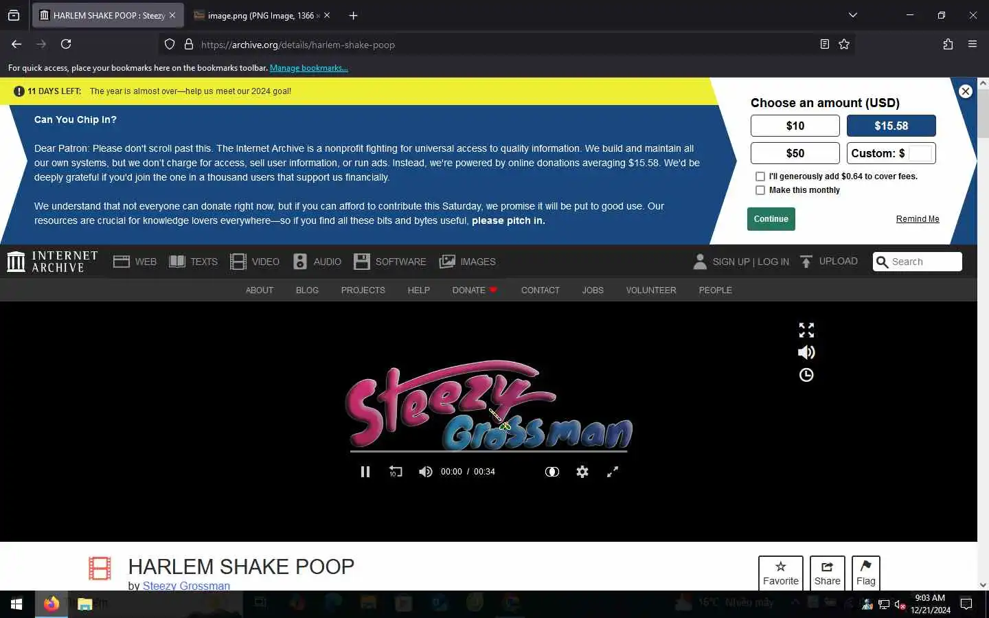Select the $10 donation amount
Viewport: 989px width, 618px height.
795,126
